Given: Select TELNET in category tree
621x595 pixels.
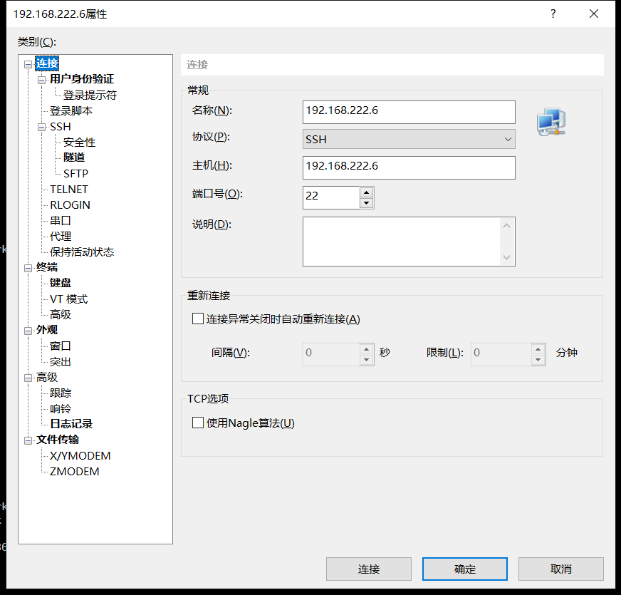Looking at the screenshot, I should (x=69, y=190).
